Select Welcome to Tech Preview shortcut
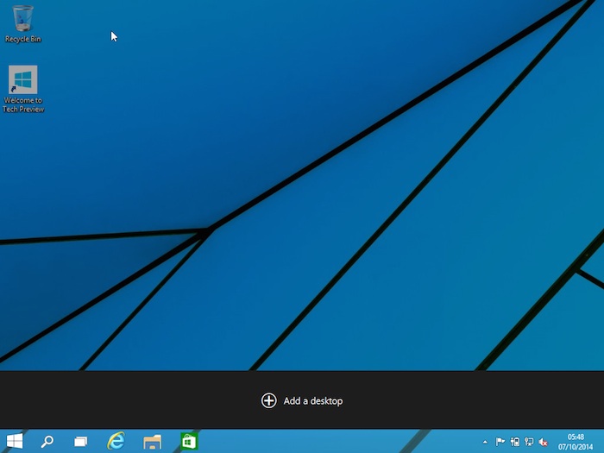Screen dimensions: 604x453 (23, 80)
